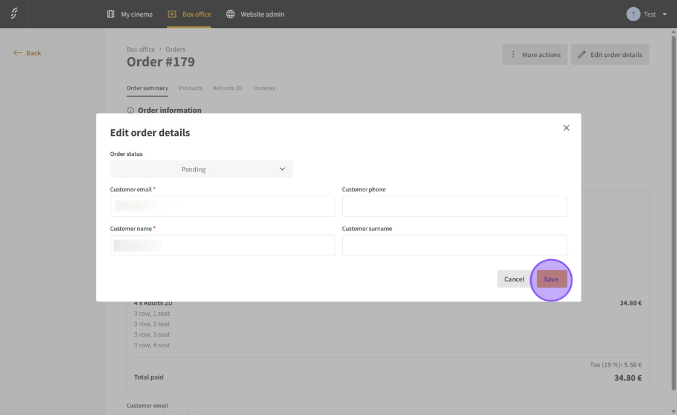Click the app logo in the top-left corner
Screen dimensions: 677x415
coord(14,13)
